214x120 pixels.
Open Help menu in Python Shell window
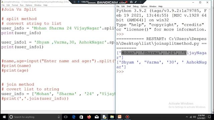[160, 6]
